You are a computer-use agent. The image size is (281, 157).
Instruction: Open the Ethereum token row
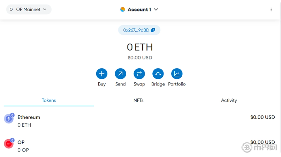139,121
